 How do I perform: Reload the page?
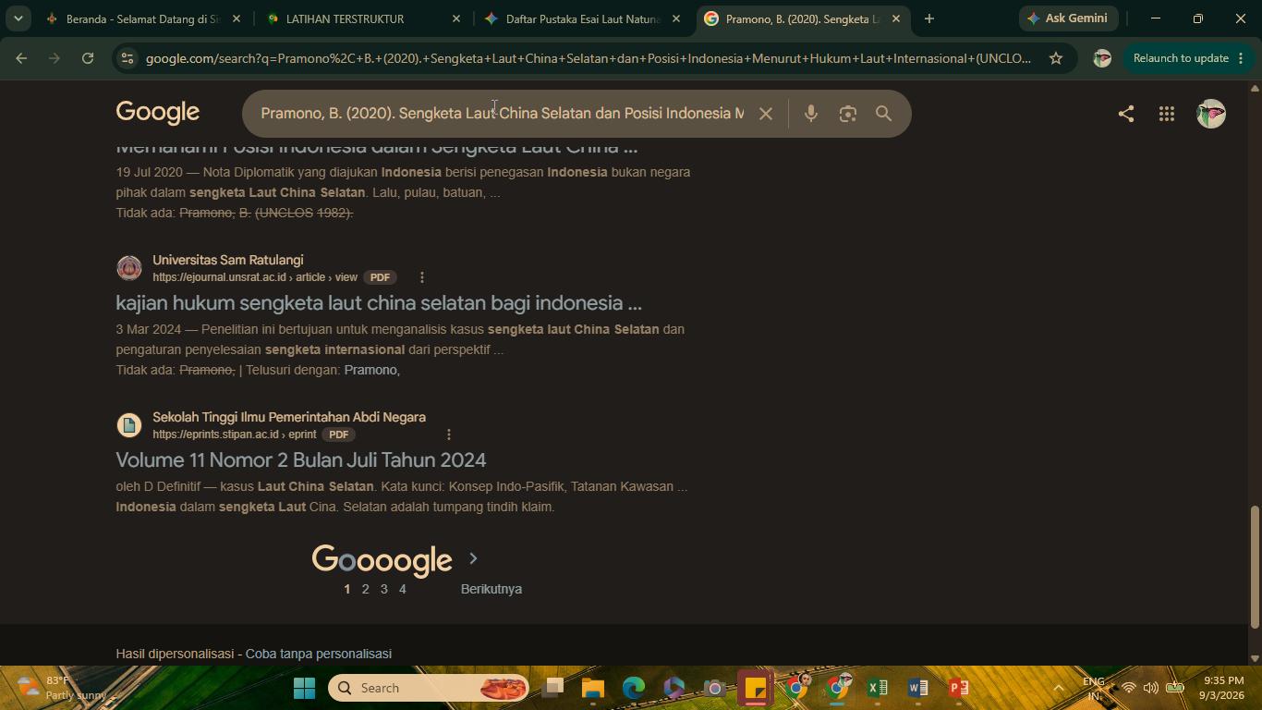pos(88,58)
